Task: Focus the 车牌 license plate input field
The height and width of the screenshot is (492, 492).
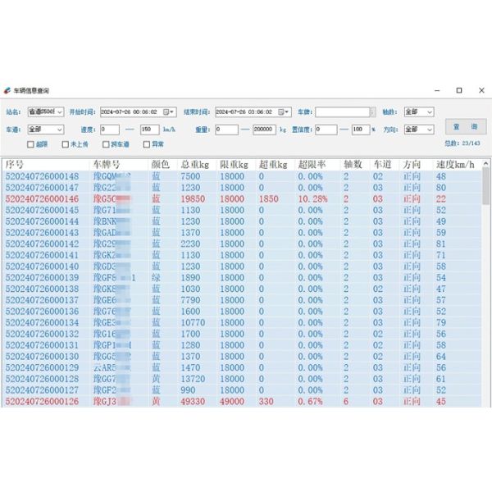Action: (342, 112)
